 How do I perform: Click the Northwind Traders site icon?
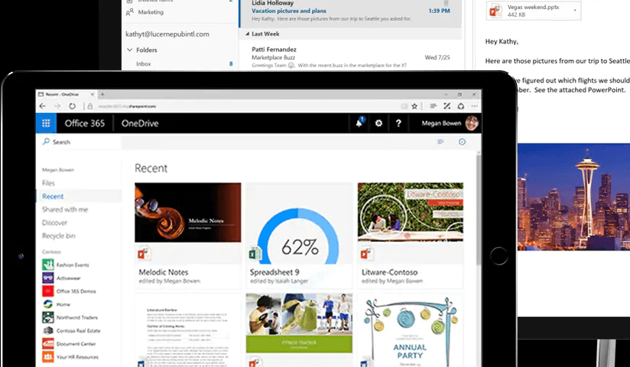(47, 317)
